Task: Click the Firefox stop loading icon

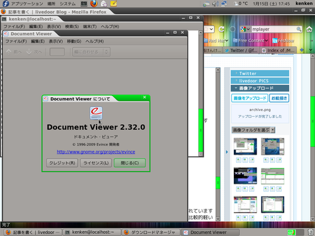Action: click(x=233, y=29)
